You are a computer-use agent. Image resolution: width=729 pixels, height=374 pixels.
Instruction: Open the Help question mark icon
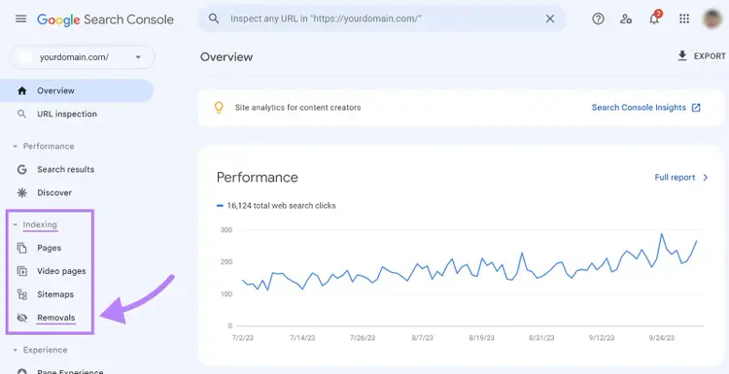(x=598, y=18)
